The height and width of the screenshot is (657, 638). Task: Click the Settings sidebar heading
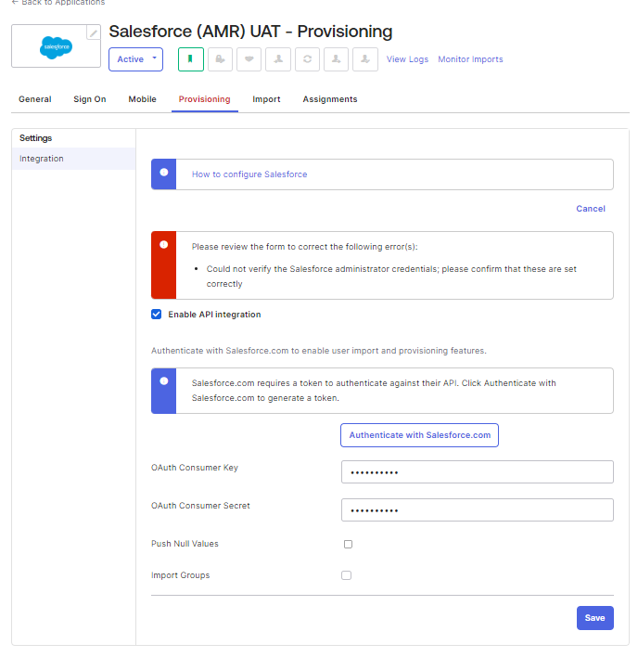(35, 138)
